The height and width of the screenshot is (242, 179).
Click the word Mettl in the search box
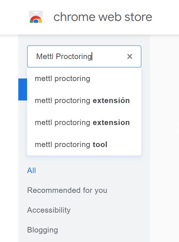pyautogui.click(x=45, y=56)
